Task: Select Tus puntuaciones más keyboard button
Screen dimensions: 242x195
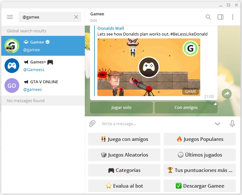Action: point(200,170)
